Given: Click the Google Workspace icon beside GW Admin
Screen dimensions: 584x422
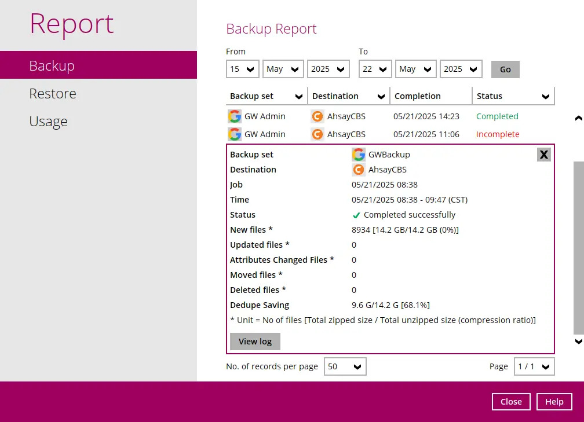Looking at the screenshot, I should tap(234, 116).
